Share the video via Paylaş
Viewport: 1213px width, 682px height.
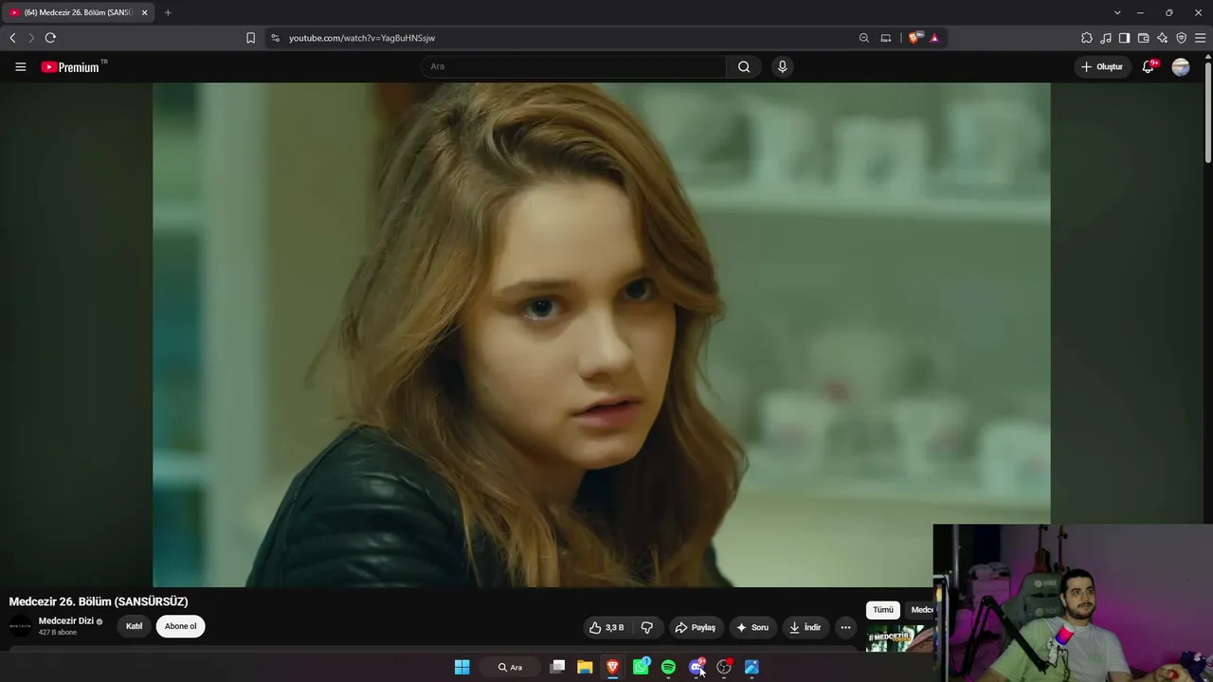pos(696,627)
